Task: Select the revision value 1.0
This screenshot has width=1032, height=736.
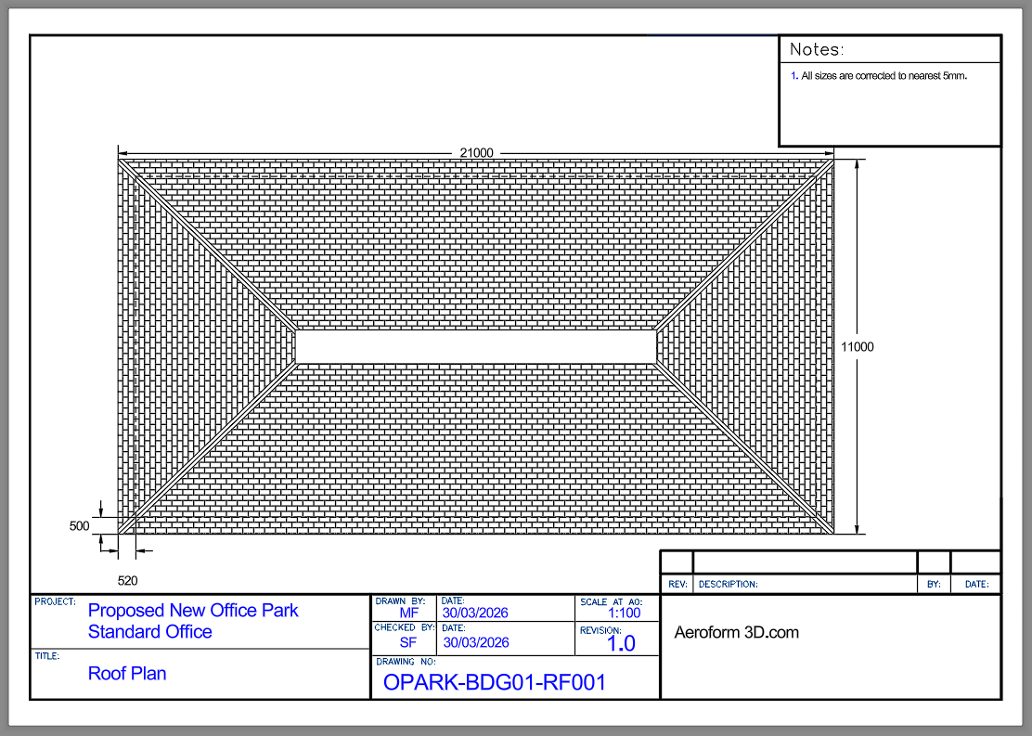Action: pos(621,644)
